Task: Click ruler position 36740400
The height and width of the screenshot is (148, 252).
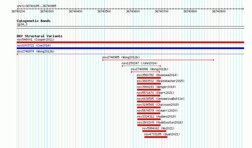Action: pos(76,11)
